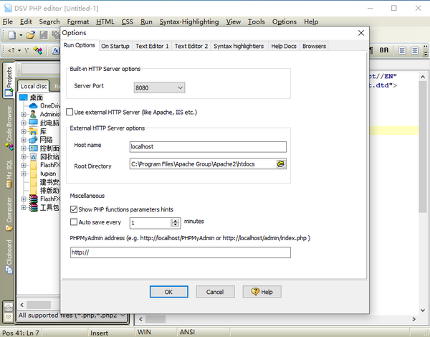Browse for Root Directory folder icon
Viewport: 430px width, 337px height.
tap(280, 164)
